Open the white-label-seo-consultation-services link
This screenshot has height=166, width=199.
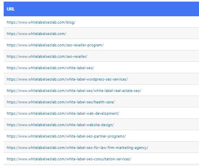click(x=69, y=159)
